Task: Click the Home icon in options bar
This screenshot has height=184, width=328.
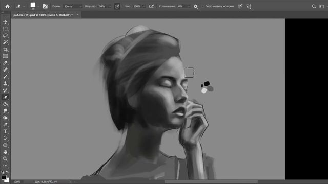Action: (8, 6)
